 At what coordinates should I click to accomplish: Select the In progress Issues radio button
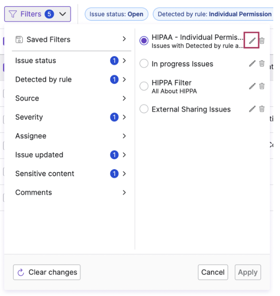click(x=144, y=64)
